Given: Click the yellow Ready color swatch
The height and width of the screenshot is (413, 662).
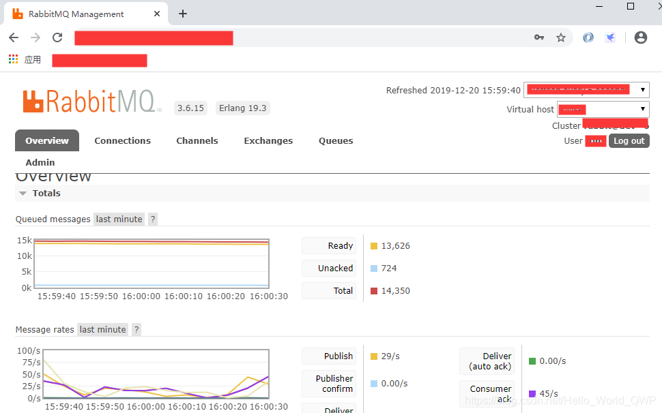Looking at the screenshot, I should 373,246.
